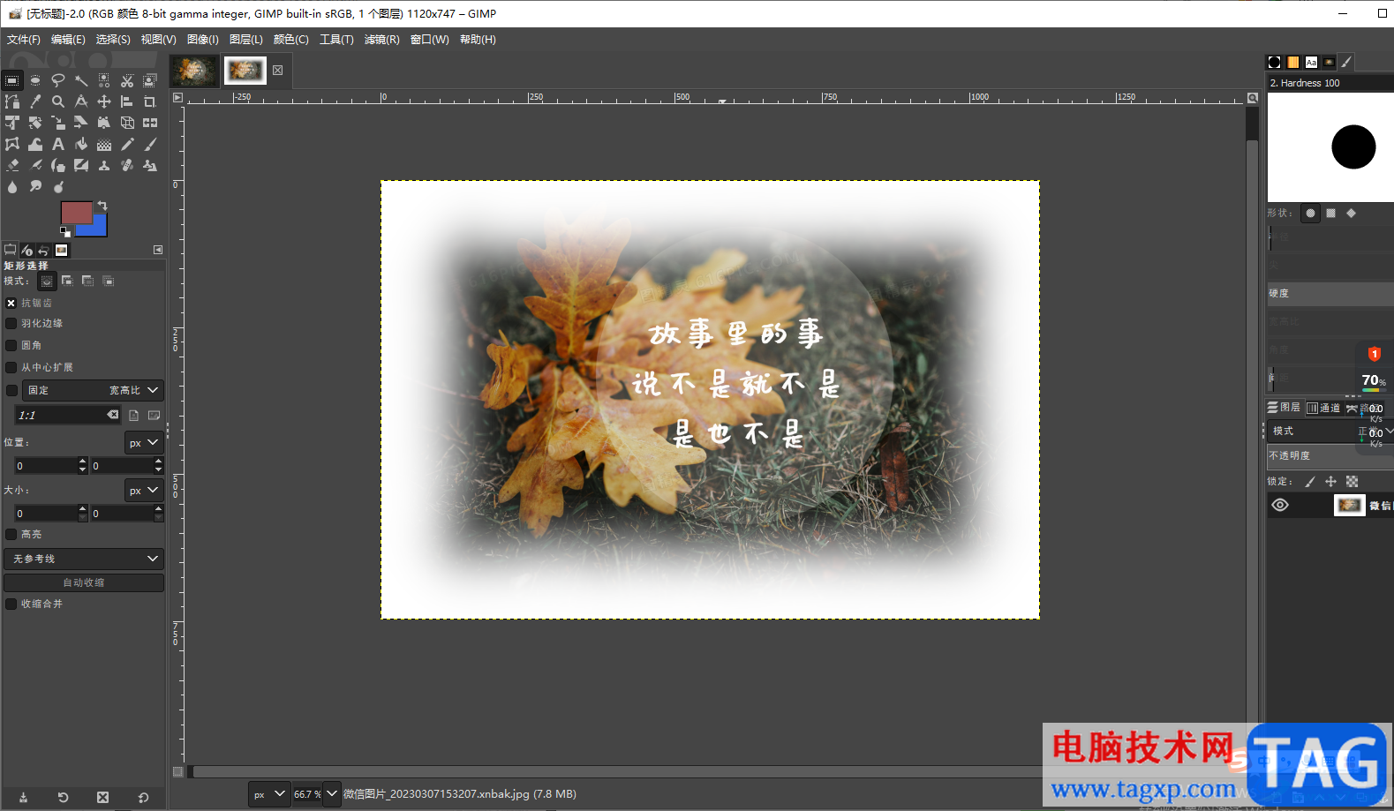Choose the Text tool
Image resolution: width=1394 pixels, height=811 pixels.
click(58, 144)
